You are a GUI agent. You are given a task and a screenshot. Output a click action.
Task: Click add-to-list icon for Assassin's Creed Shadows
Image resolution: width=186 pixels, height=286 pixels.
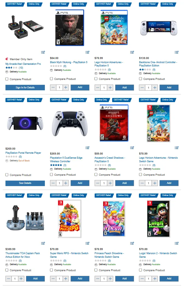132,148
